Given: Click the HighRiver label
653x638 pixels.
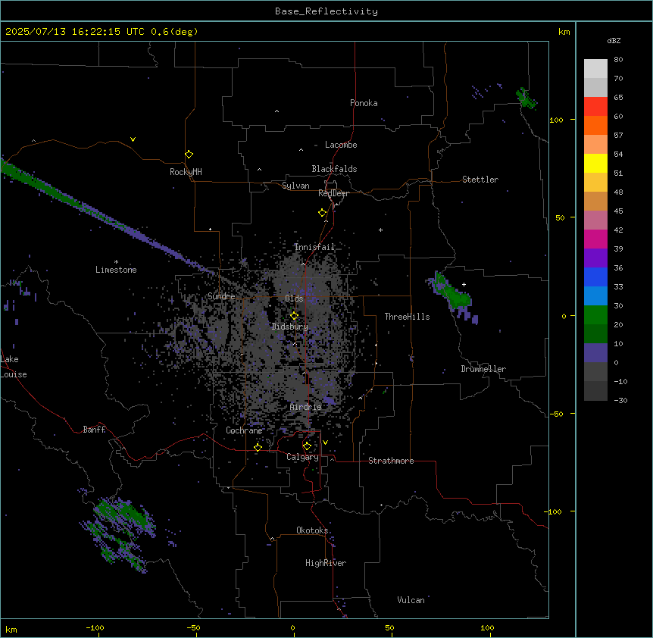Looking at the screenshot, I should point(326,563).
